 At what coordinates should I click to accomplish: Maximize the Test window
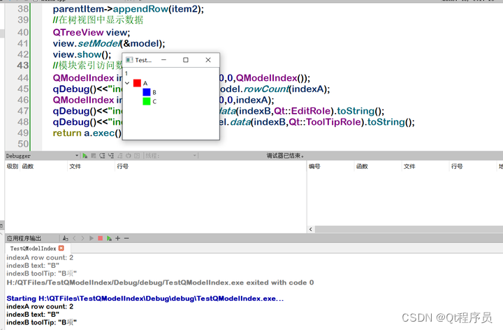(x=186, y=60)
